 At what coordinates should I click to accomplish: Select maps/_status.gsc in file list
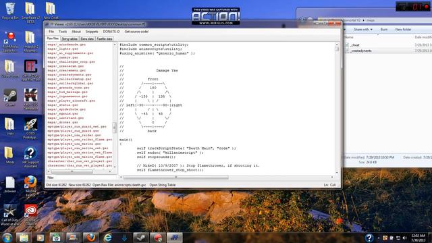click(x=63, y=105)
